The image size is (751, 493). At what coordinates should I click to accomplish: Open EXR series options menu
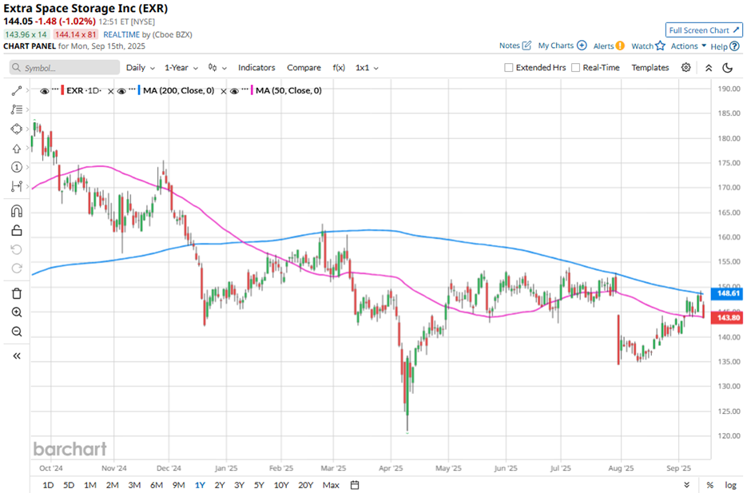(x=55, y=89)
